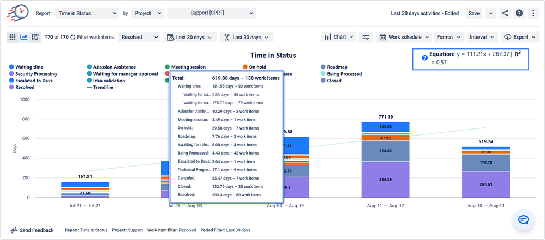Open the Interval dropdown
This screenshot has height=240, width=545.
[x=482, y=37]
